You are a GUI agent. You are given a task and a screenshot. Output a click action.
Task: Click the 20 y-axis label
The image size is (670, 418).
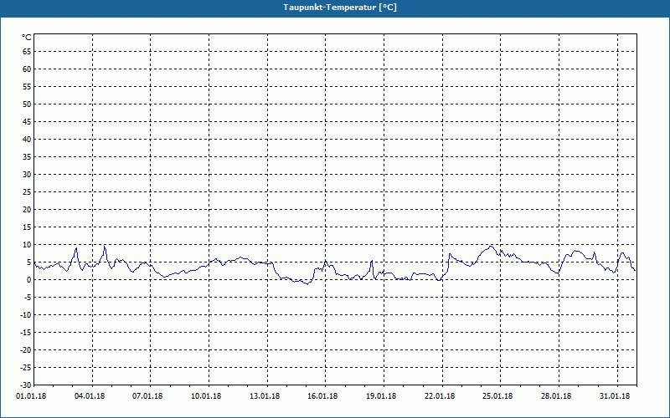[27, 210]
